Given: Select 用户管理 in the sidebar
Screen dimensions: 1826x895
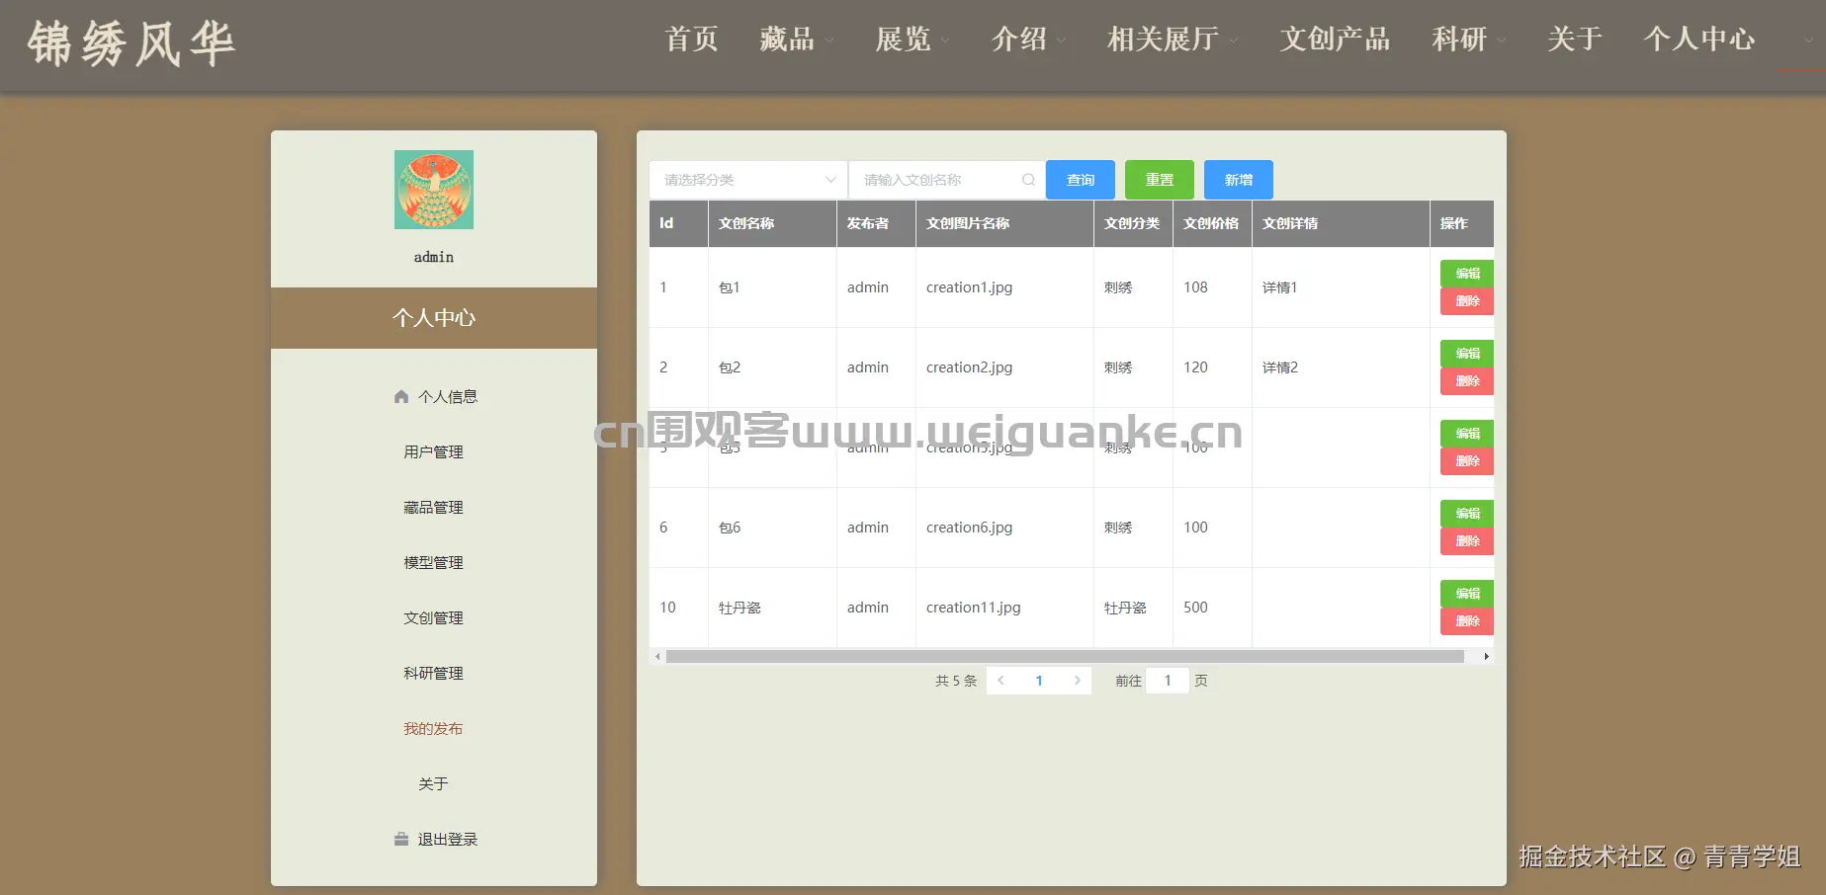Looking at the screenshot, I should 434,451.
